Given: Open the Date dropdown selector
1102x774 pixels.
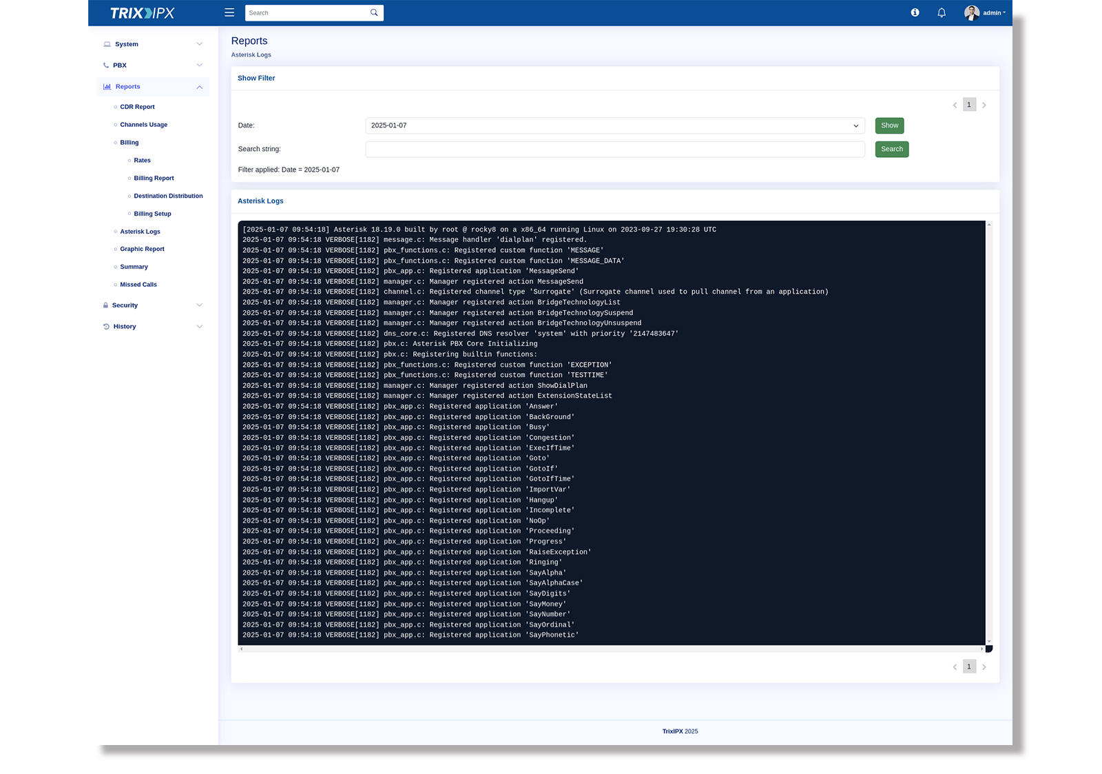Looking at the screenshot, I should 614,125.
